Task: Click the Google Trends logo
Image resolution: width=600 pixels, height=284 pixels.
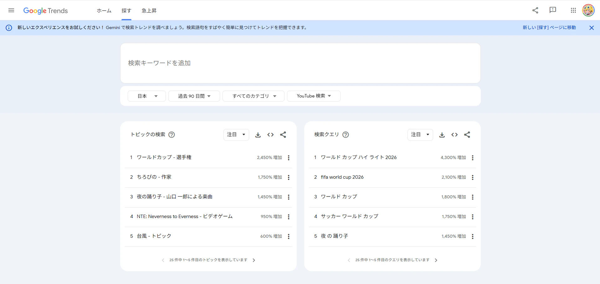Action: [46, 11]
